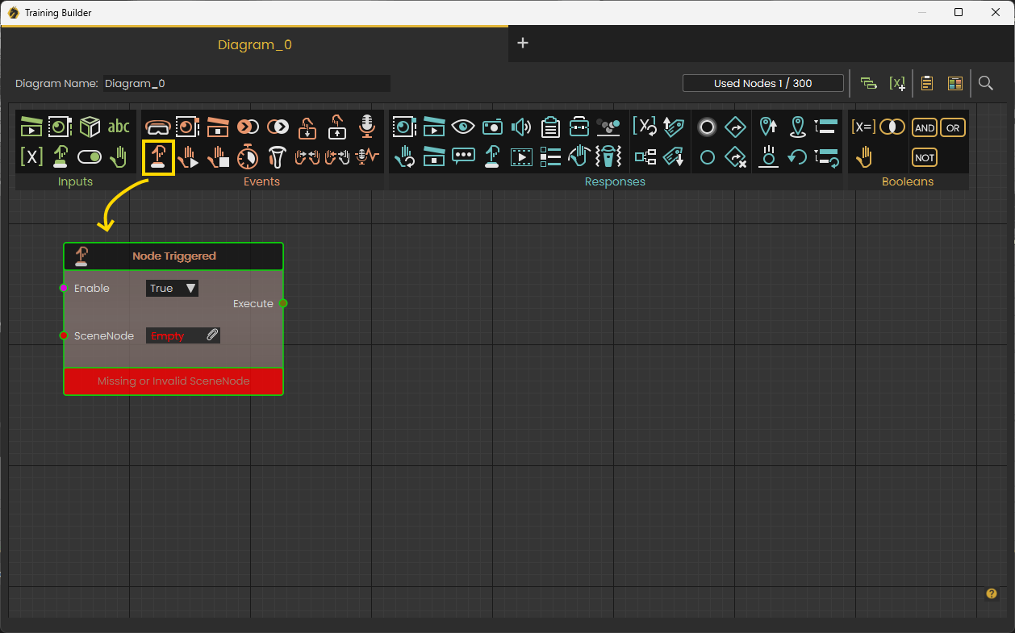This screenshot has width=1015, height=633.
Task: Select the teal speaker audio response icon
Action: click(x=521, y=127)
